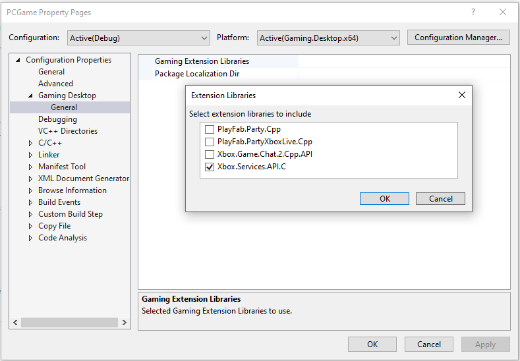
Task: Enable the PlayFab.PartyXboxLive.Cpp checkbox
Action: (x=210, y=142)
